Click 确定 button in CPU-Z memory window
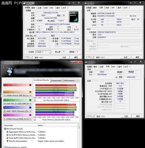145x148 pixels. [x=138, y=116]
